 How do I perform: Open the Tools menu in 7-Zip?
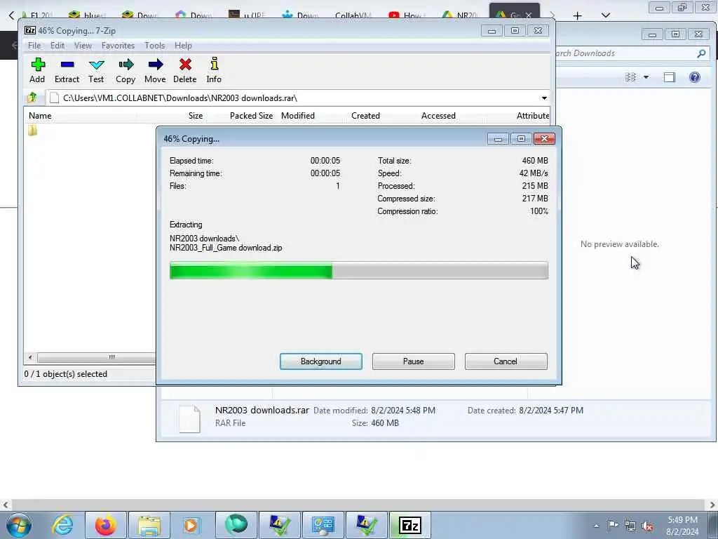pos(155,46)
